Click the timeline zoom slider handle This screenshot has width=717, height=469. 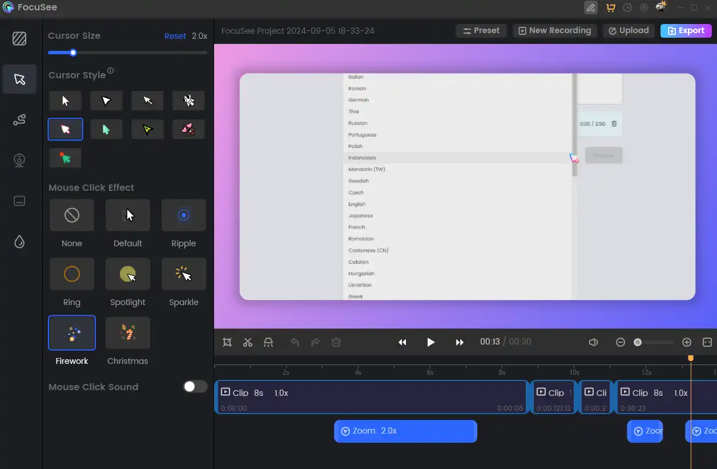pyautogui.click(x=638, y=342)
